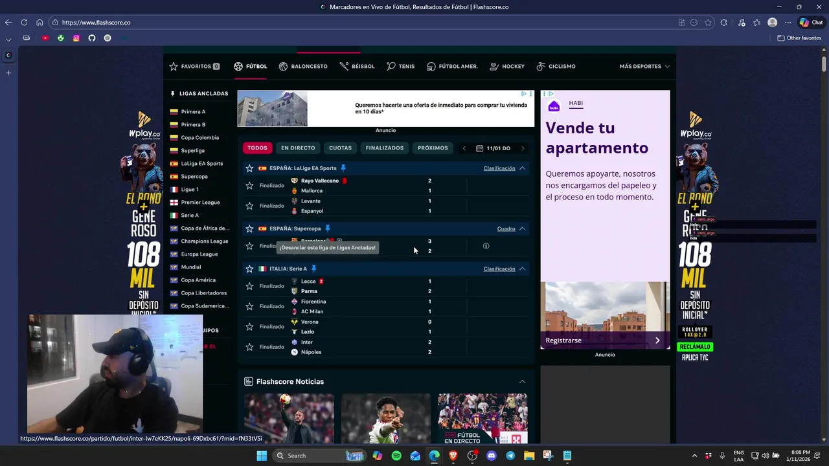Expand the Más Deportes dropdown
This screenshot has height=466, width=829.
644,66
